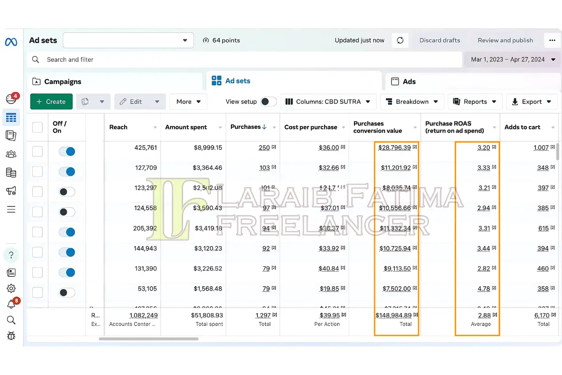This screenshot has width=562, height=375.
Task: Click the megaphone advertising icon in sidebar
Action: click(11, 191)
